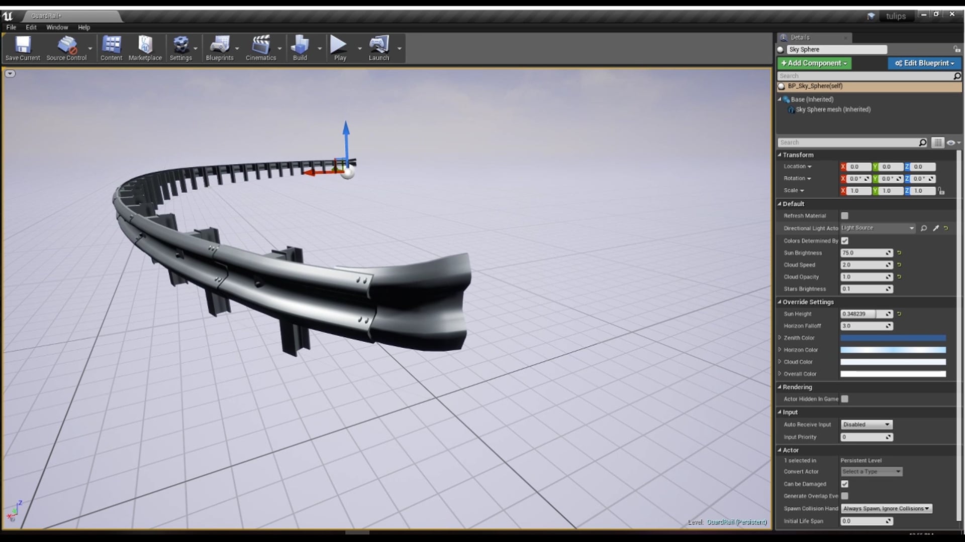Start Play in the viewport
The height and width of the screenshot is (542, 965).
(x=340, y=48)
